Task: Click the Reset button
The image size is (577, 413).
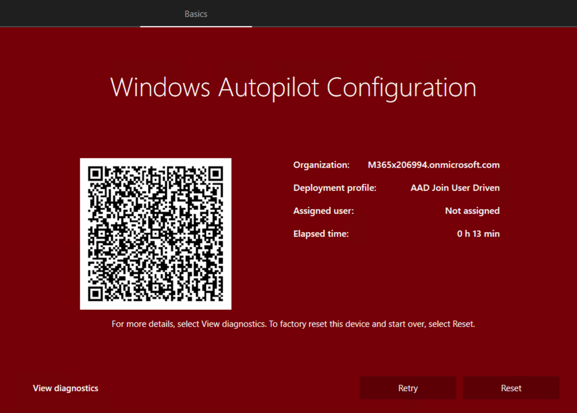Action: click(511, 388)
